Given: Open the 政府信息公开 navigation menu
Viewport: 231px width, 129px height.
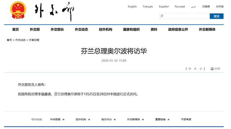Looking at the screenshot, I should coord(178,29).
